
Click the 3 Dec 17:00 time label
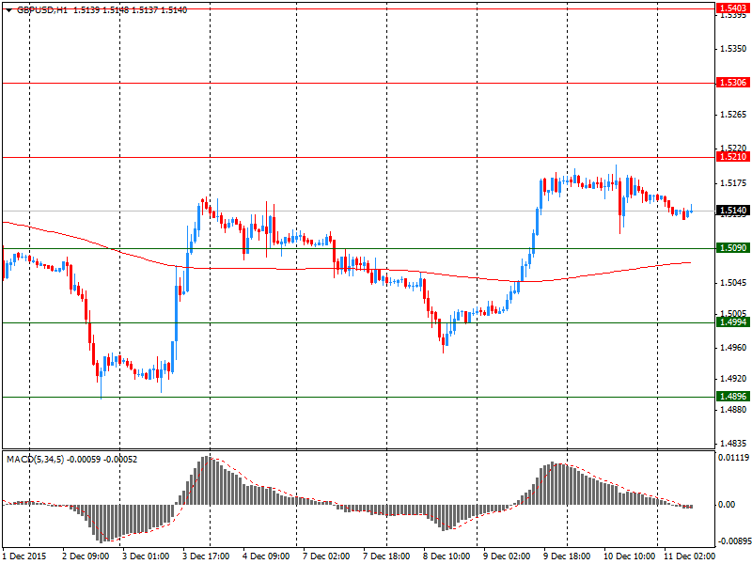[x=206, y=556]
